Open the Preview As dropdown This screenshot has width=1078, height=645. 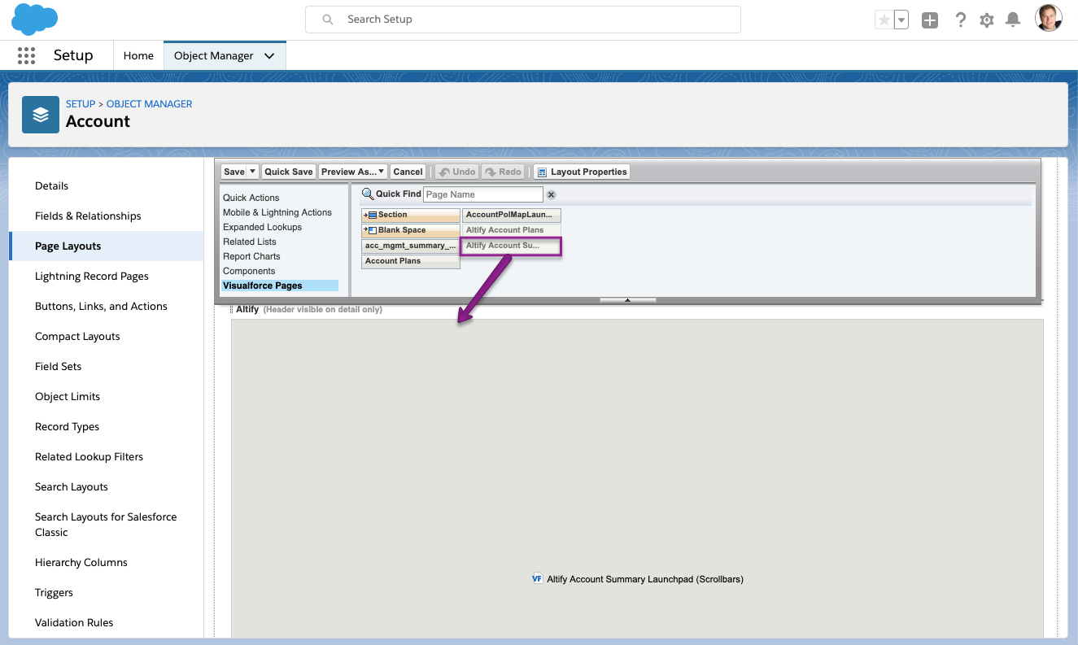tap(353, 172)
